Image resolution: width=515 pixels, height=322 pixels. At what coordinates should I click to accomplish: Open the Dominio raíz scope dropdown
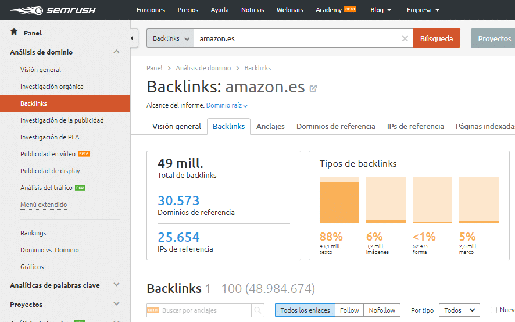(227, 105)
